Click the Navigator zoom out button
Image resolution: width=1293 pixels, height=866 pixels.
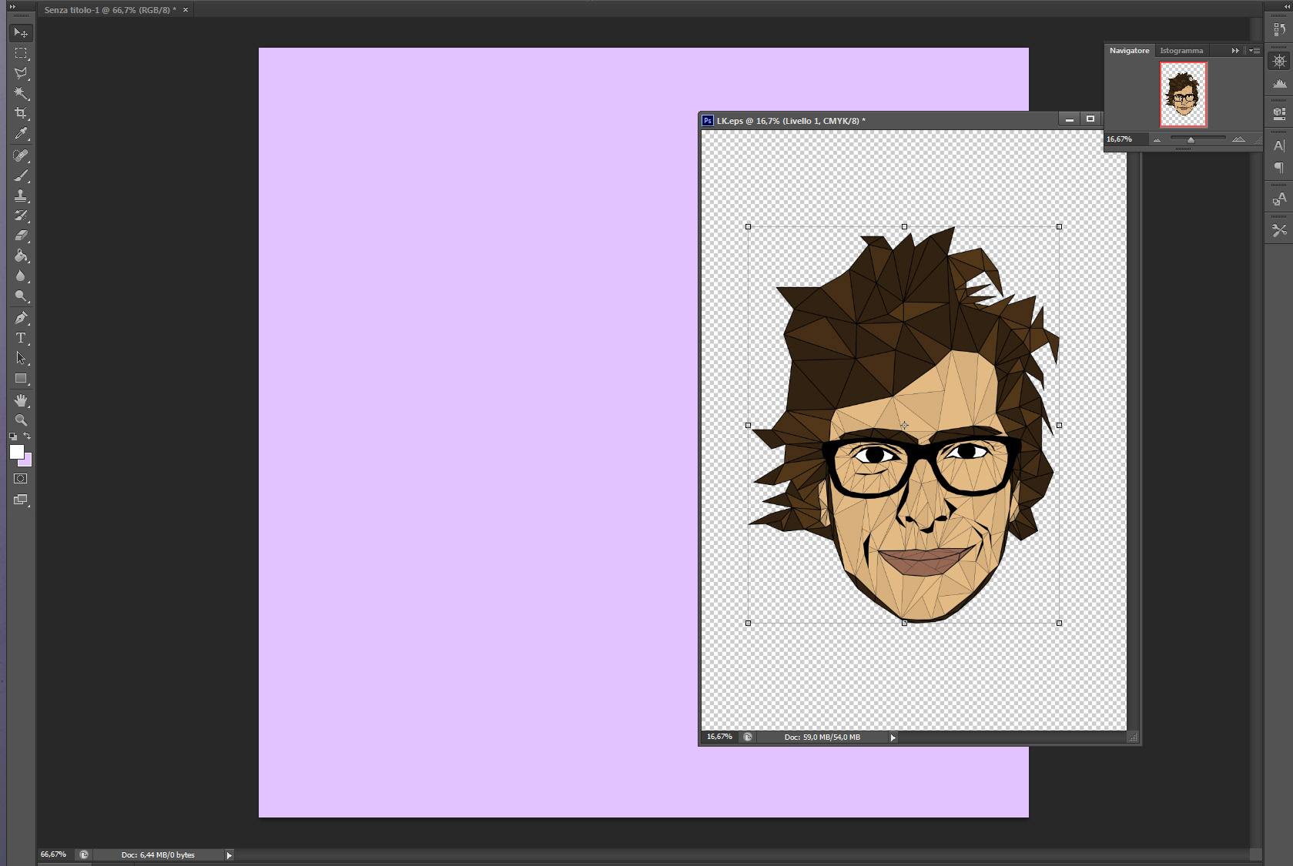pos(1157,140)
